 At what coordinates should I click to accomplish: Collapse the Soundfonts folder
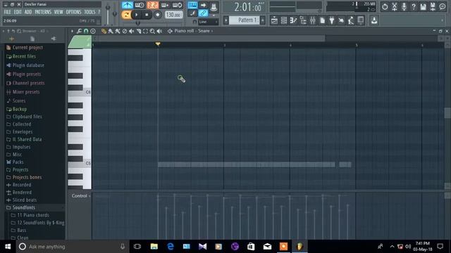click(x=23, y=207)
